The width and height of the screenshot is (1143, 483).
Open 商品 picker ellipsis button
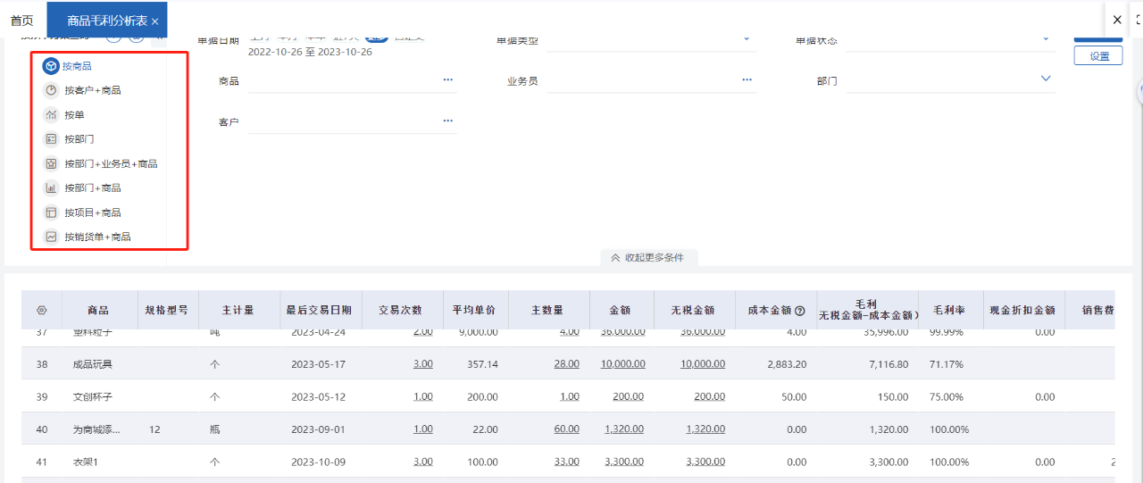tap(447, 80)
